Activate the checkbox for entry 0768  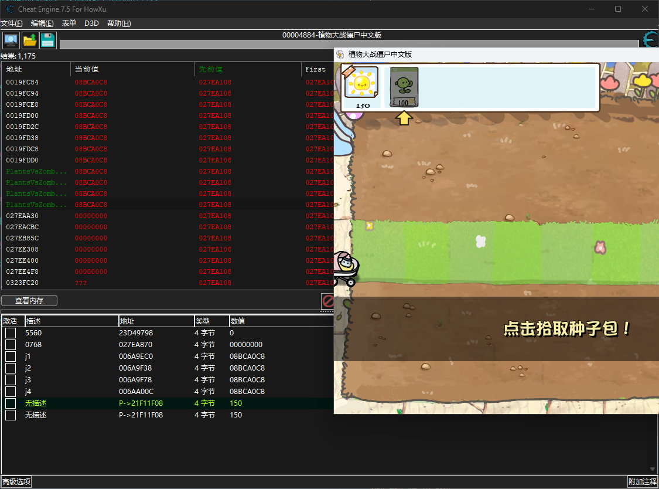(x=11, y=345)
